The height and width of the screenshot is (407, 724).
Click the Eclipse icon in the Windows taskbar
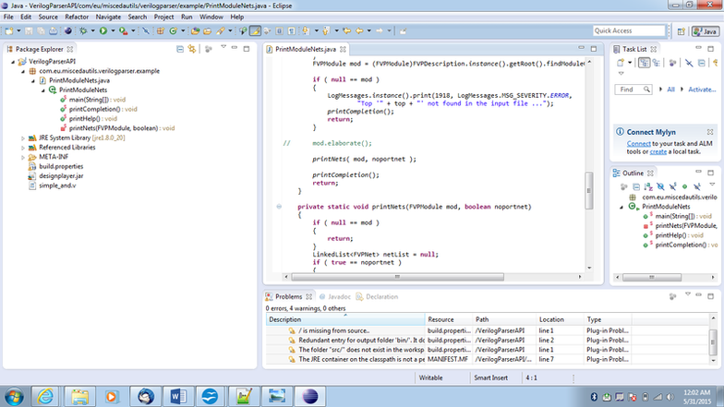pos(310,396)
